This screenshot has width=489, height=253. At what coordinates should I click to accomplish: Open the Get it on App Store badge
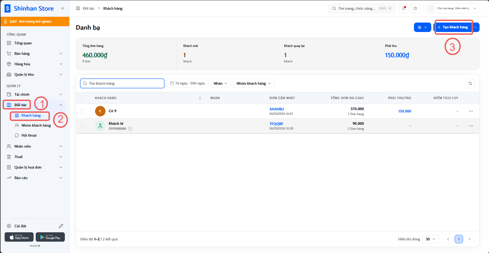pos(19,237)
